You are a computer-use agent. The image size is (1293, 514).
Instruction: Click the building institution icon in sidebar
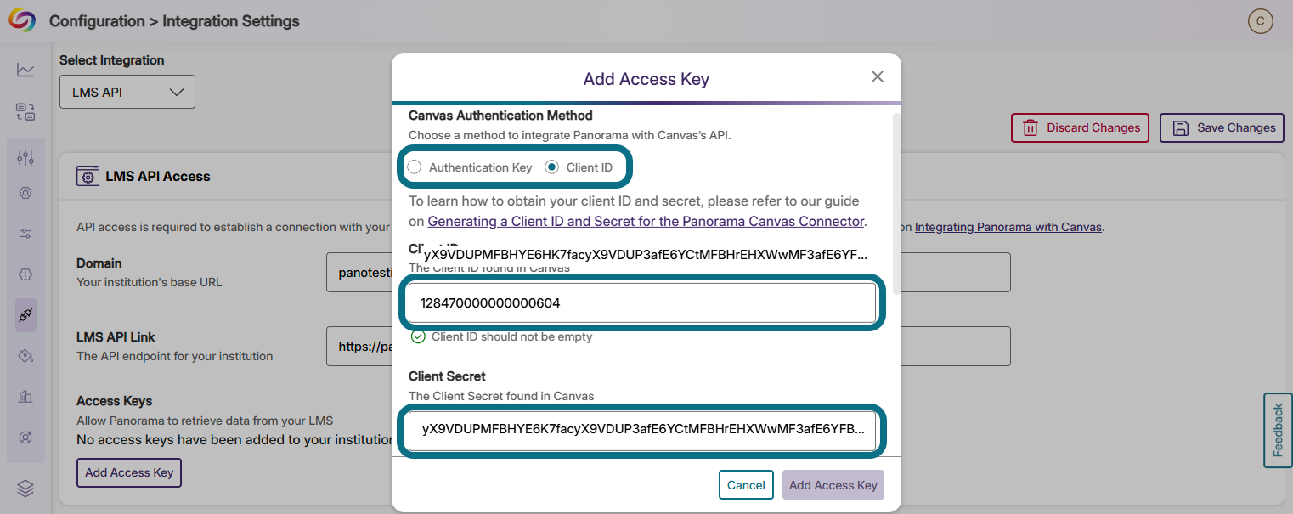point(25,396)
